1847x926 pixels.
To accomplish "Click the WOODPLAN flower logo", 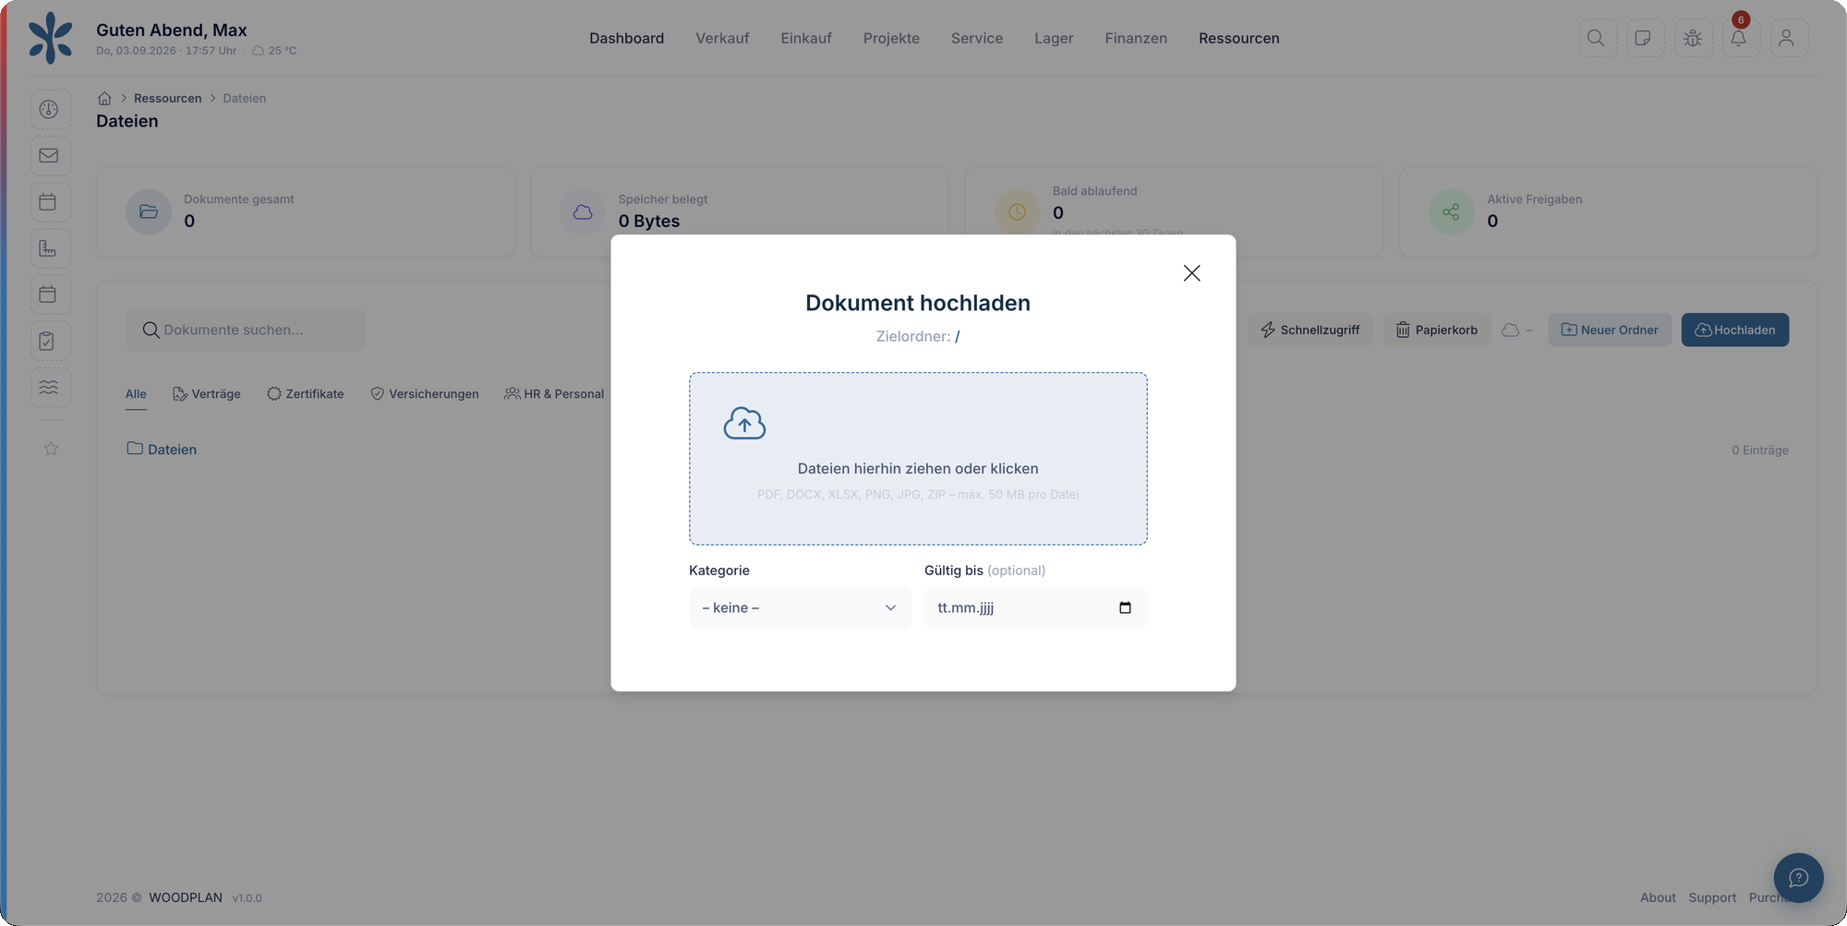I will [50, 38].
